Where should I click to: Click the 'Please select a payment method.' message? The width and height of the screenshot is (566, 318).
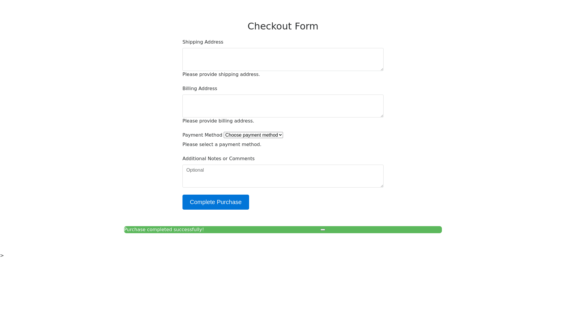222,145
